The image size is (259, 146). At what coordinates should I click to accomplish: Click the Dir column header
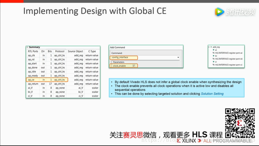(x=43, y=51)
